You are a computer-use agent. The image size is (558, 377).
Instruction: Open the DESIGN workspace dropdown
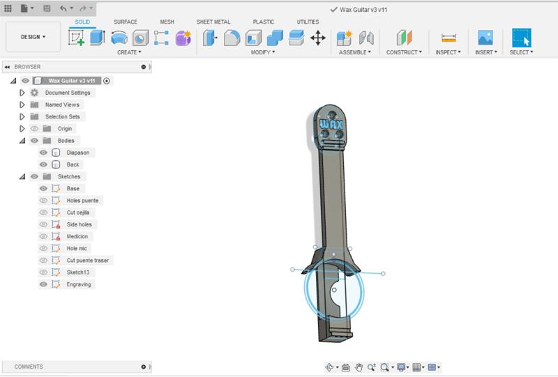[33, 37]
